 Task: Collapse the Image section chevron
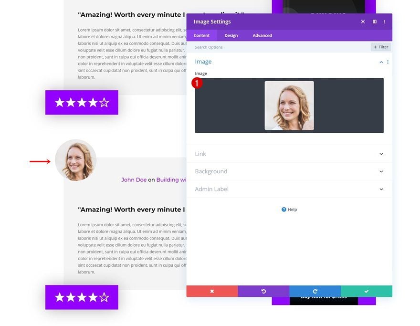tap(381, 62)
